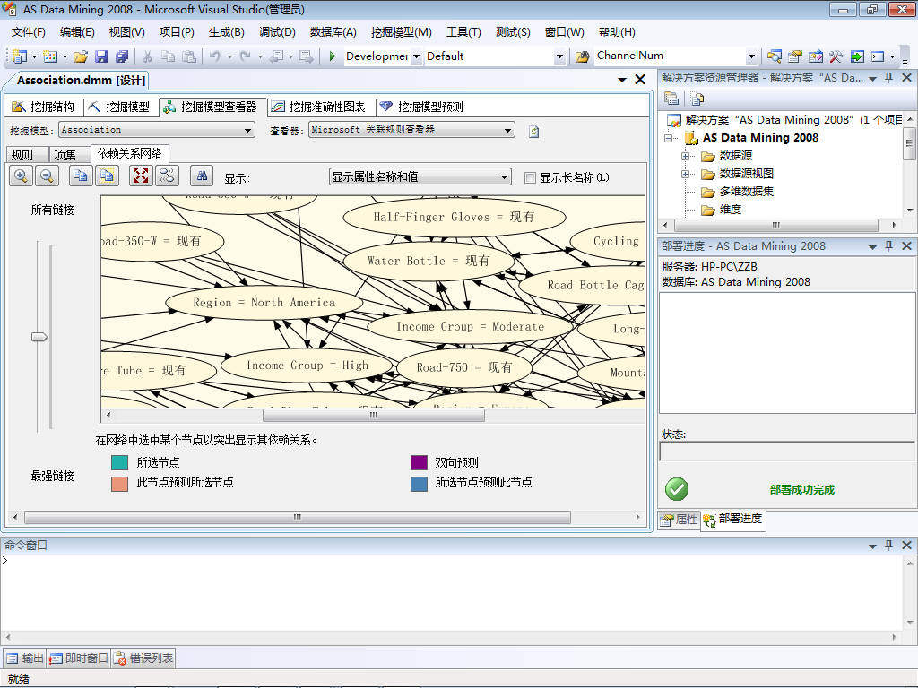Switch to the 挖掘模型预测 tab

[421, 107]
